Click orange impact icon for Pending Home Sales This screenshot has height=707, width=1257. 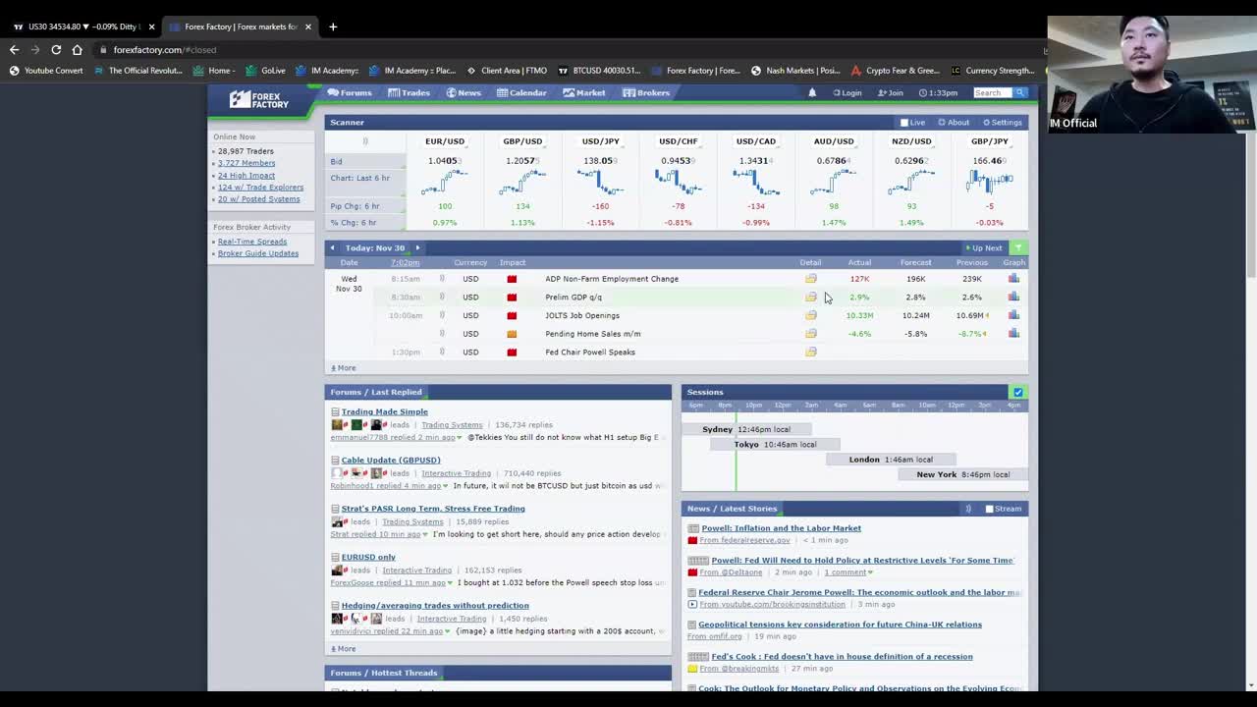click(512, 334)
